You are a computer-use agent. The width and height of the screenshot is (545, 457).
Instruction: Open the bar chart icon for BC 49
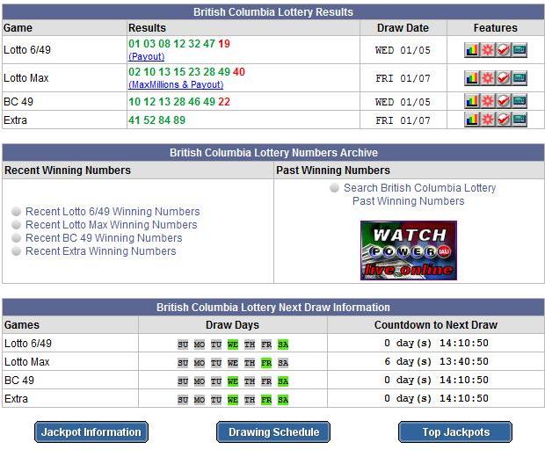coord(472,101)
